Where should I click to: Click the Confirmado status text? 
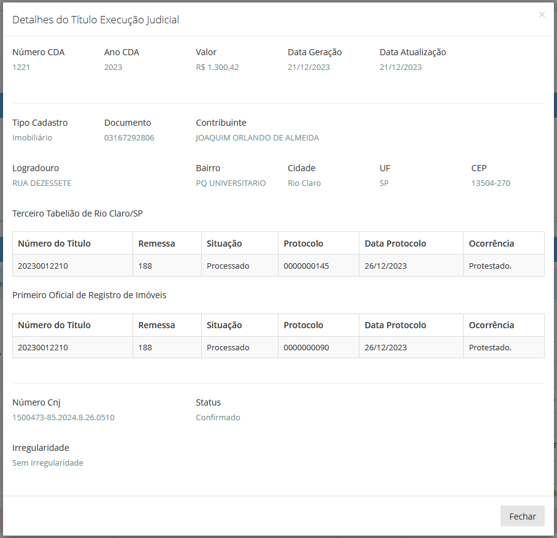pyautogui.click(x=218, y=418)
